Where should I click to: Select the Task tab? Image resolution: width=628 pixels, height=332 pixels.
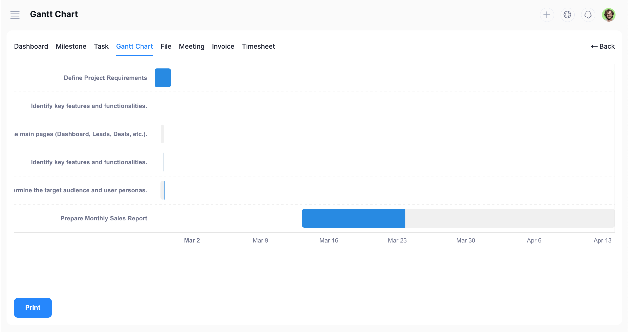tap(101, 46)
